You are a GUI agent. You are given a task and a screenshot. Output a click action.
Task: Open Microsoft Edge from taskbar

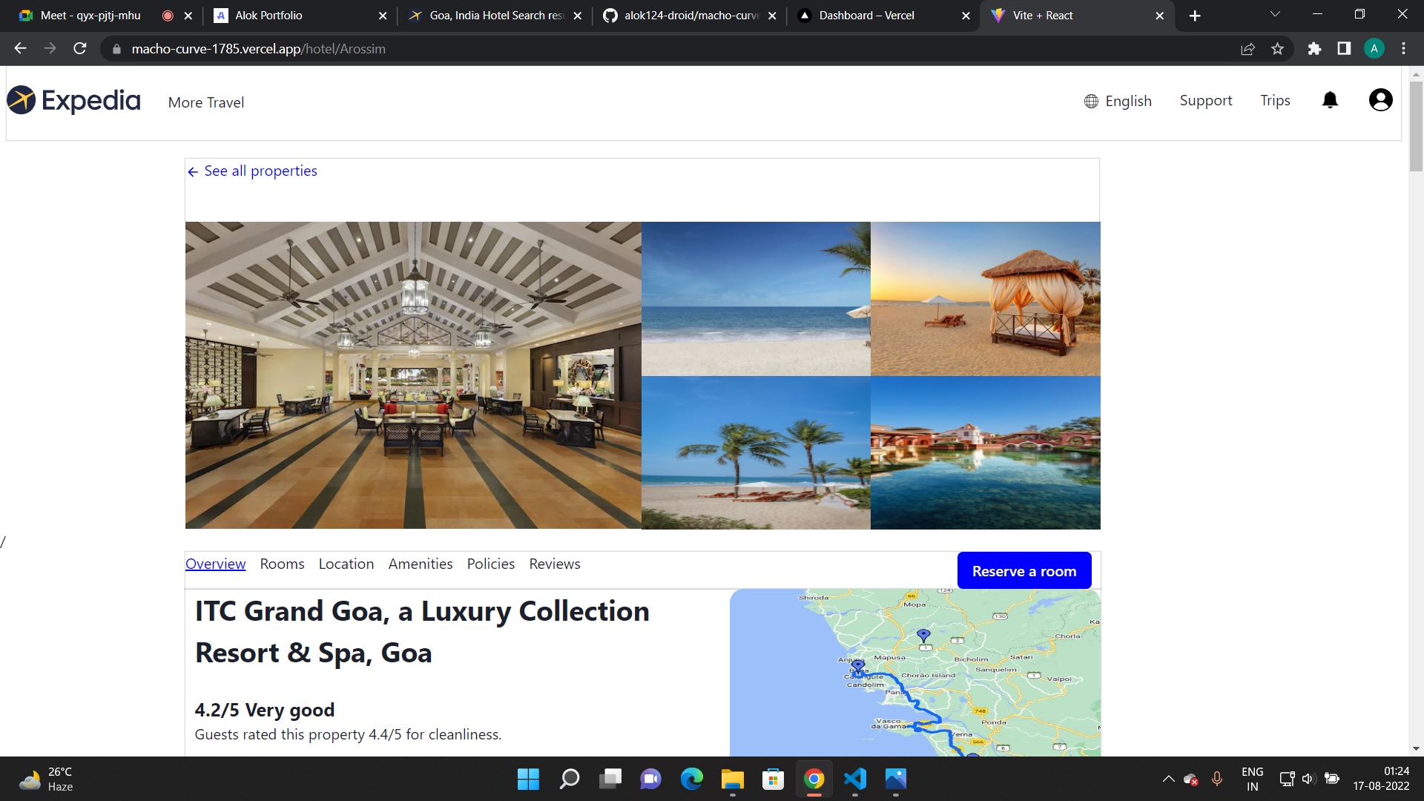click(x=691, y=779)
